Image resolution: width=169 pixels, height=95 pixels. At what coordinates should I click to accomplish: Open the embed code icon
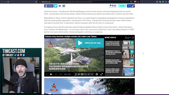tap(92, 74)
